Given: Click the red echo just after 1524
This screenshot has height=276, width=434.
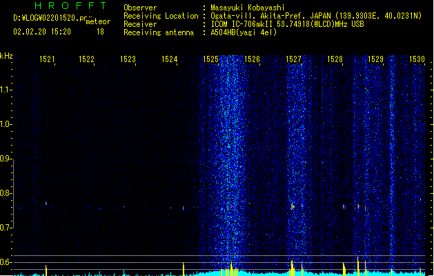Looking at the screenshot, I should tap(184, 208).
